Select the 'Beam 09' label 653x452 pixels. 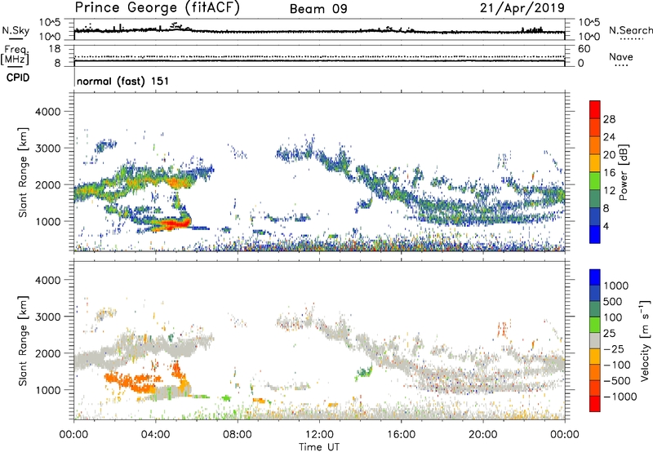pos(318,9)
